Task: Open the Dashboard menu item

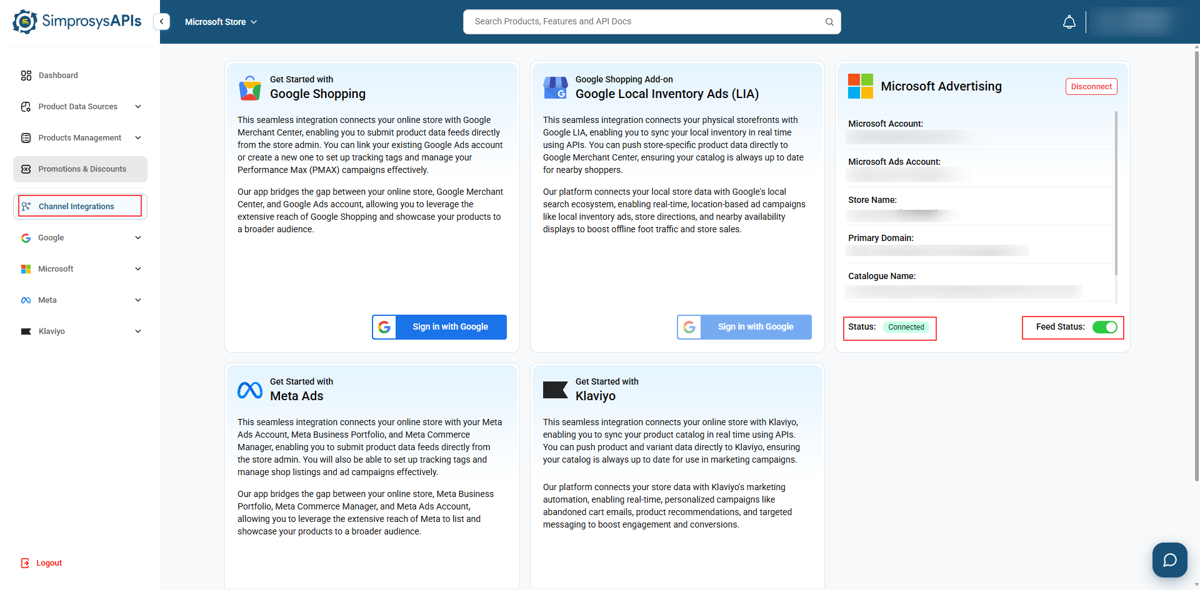Action: coord(80,76)
